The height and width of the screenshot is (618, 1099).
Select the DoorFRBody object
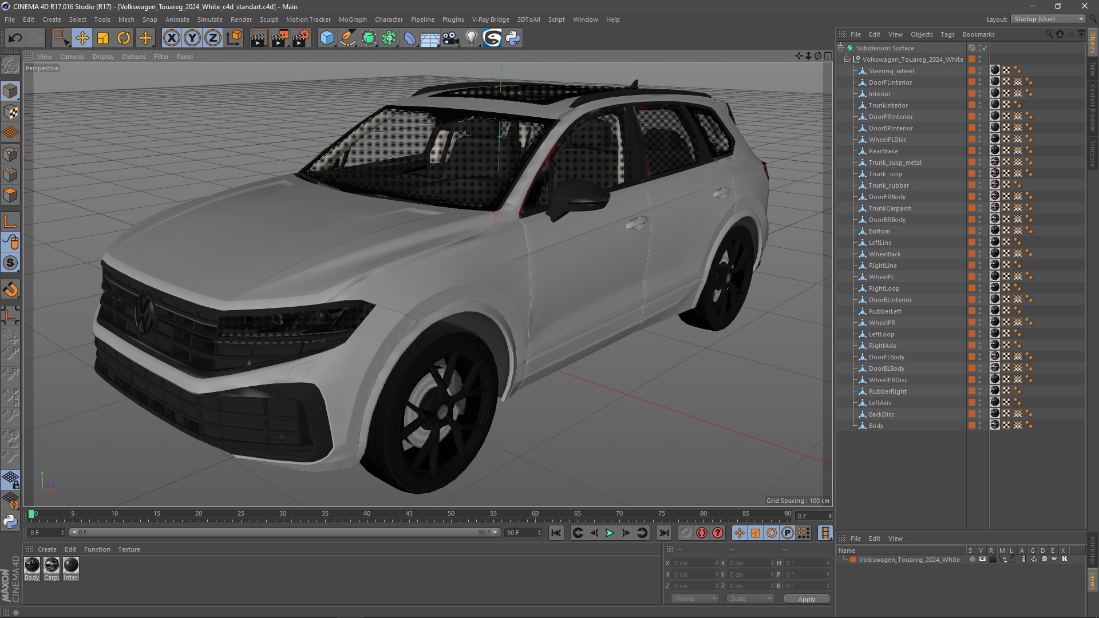(887, 197)
